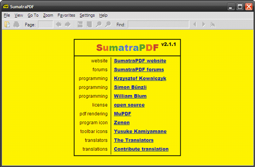Click the 'toolbar icons' label
Screen dimensions: 255x167
coord(94,131)
